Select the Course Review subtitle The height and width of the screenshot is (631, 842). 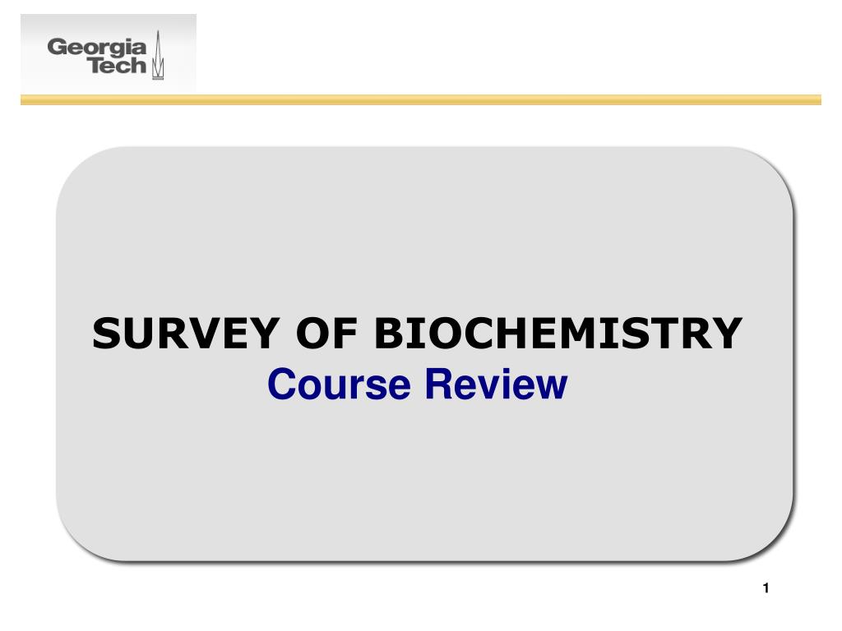click(x=417, y=385)
